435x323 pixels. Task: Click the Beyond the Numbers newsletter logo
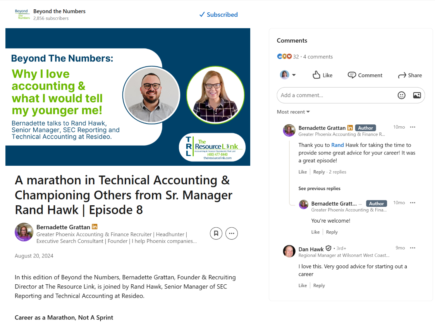pyautogui.click(x=22, y=14)
